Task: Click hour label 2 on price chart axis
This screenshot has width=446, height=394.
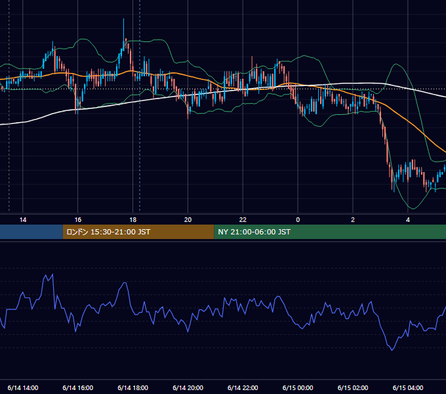Action: point(353,220)
